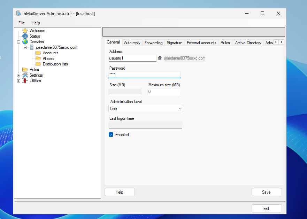Open the partially visible Advanced tab
Viewport: 307px width, 219px height.
269,43
